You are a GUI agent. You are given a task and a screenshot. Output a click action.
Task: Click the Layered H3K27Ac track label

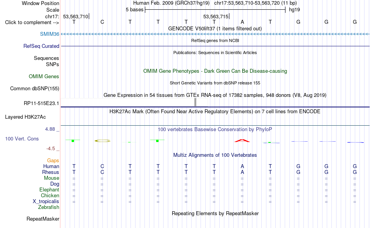[x=25, y=117]
